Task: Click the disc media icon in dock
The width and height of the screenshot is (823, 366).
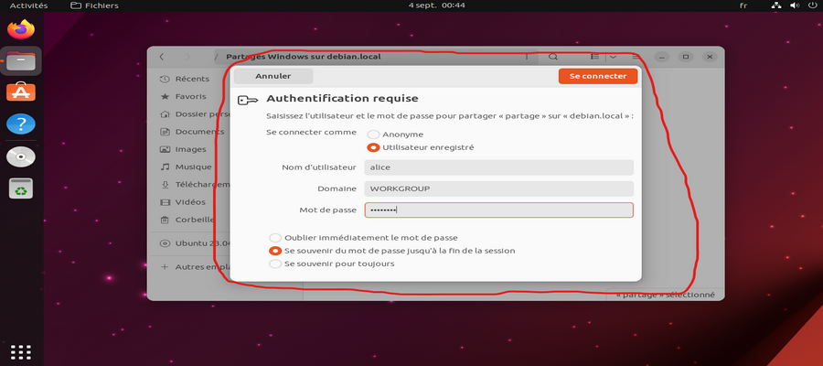Action: (x=20, y=156)
